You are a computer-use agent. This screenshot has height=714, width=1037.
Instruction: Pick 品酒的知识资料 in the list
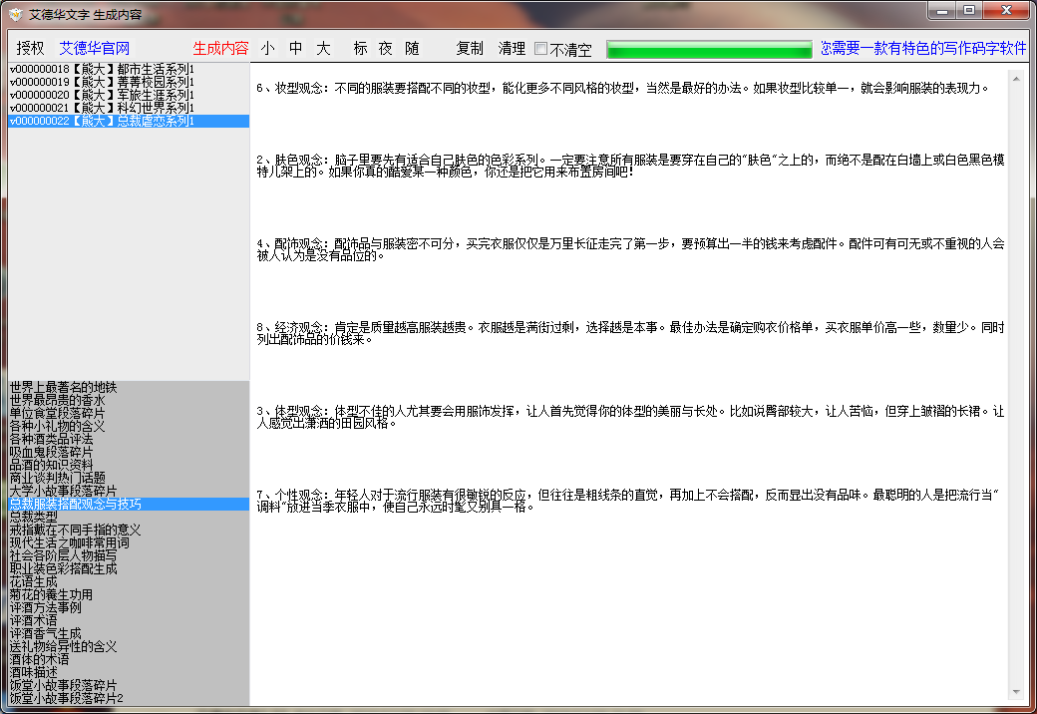pos(129,466)
